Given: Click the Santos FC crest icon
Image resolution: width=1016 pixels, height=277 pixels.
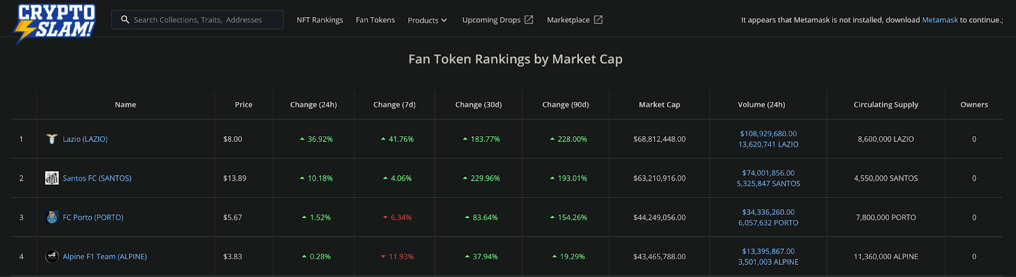Looking at the screenshot, I should click(x=52, y=178).
